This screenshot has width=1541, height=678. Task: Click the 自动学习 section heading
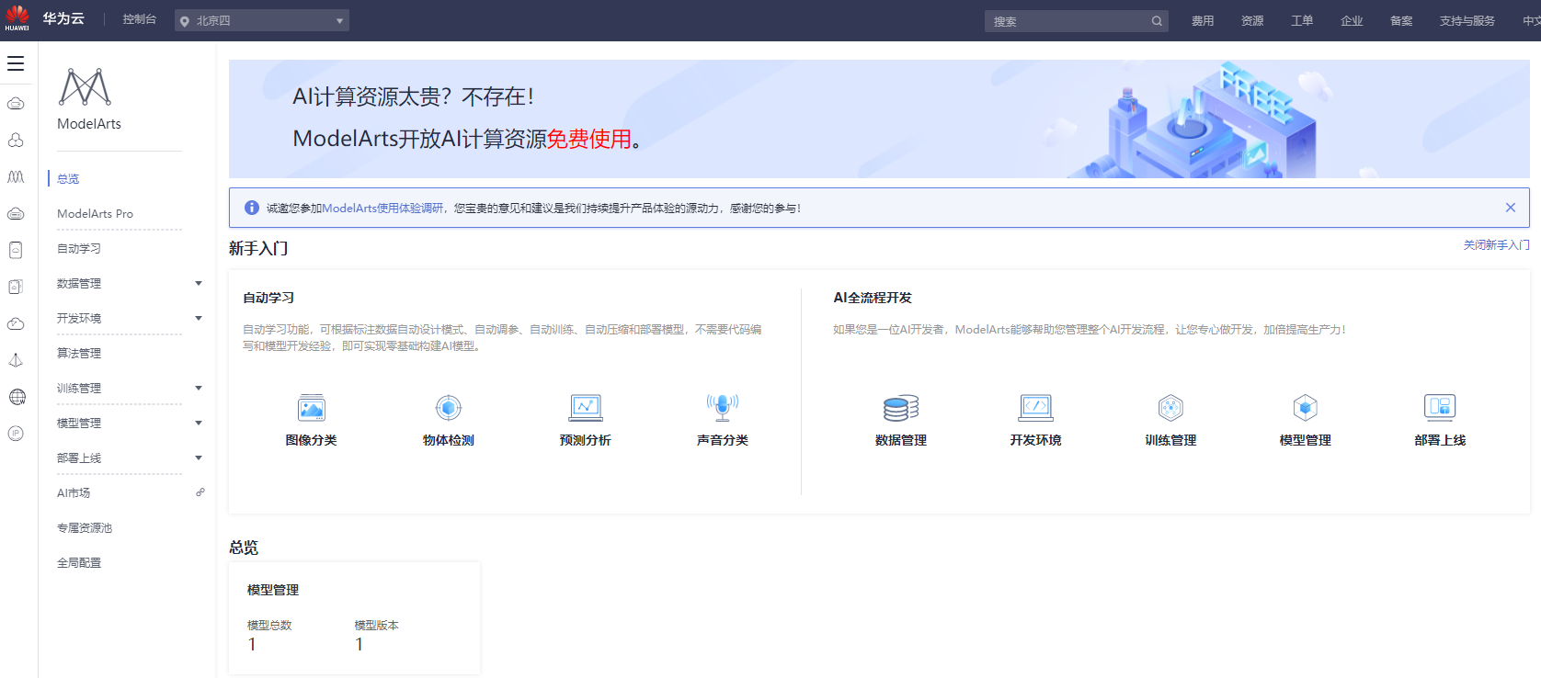pyautogui.click(x=268, y=298)
